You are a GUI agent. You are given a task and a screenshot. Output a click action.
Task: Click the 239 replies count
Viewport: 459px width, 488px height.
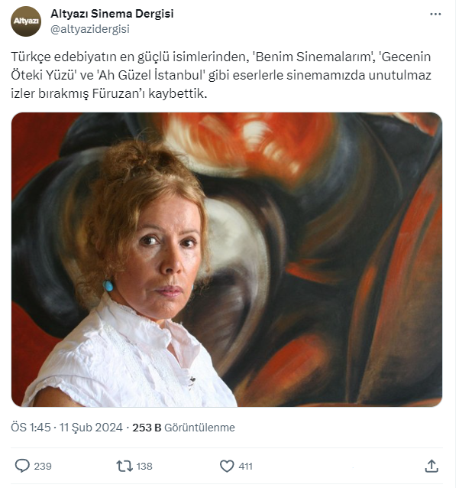click(x=43, y=467)
